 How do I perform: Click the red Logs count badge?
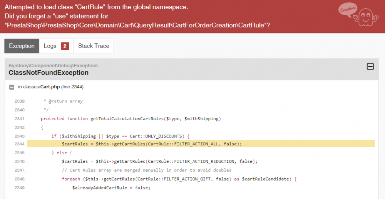click(x=65, y=46)
